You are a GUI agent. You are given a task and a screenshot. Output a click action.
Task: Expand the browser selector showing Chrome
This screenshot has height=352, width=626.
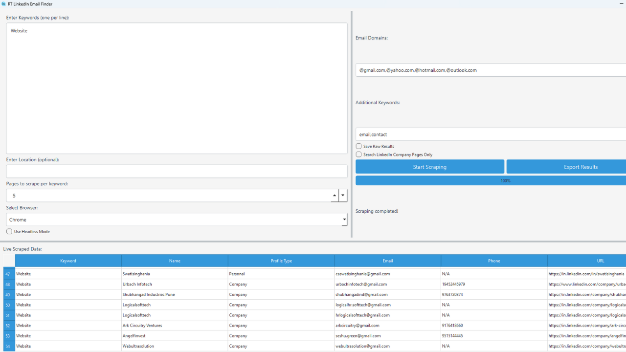point(176,219)
